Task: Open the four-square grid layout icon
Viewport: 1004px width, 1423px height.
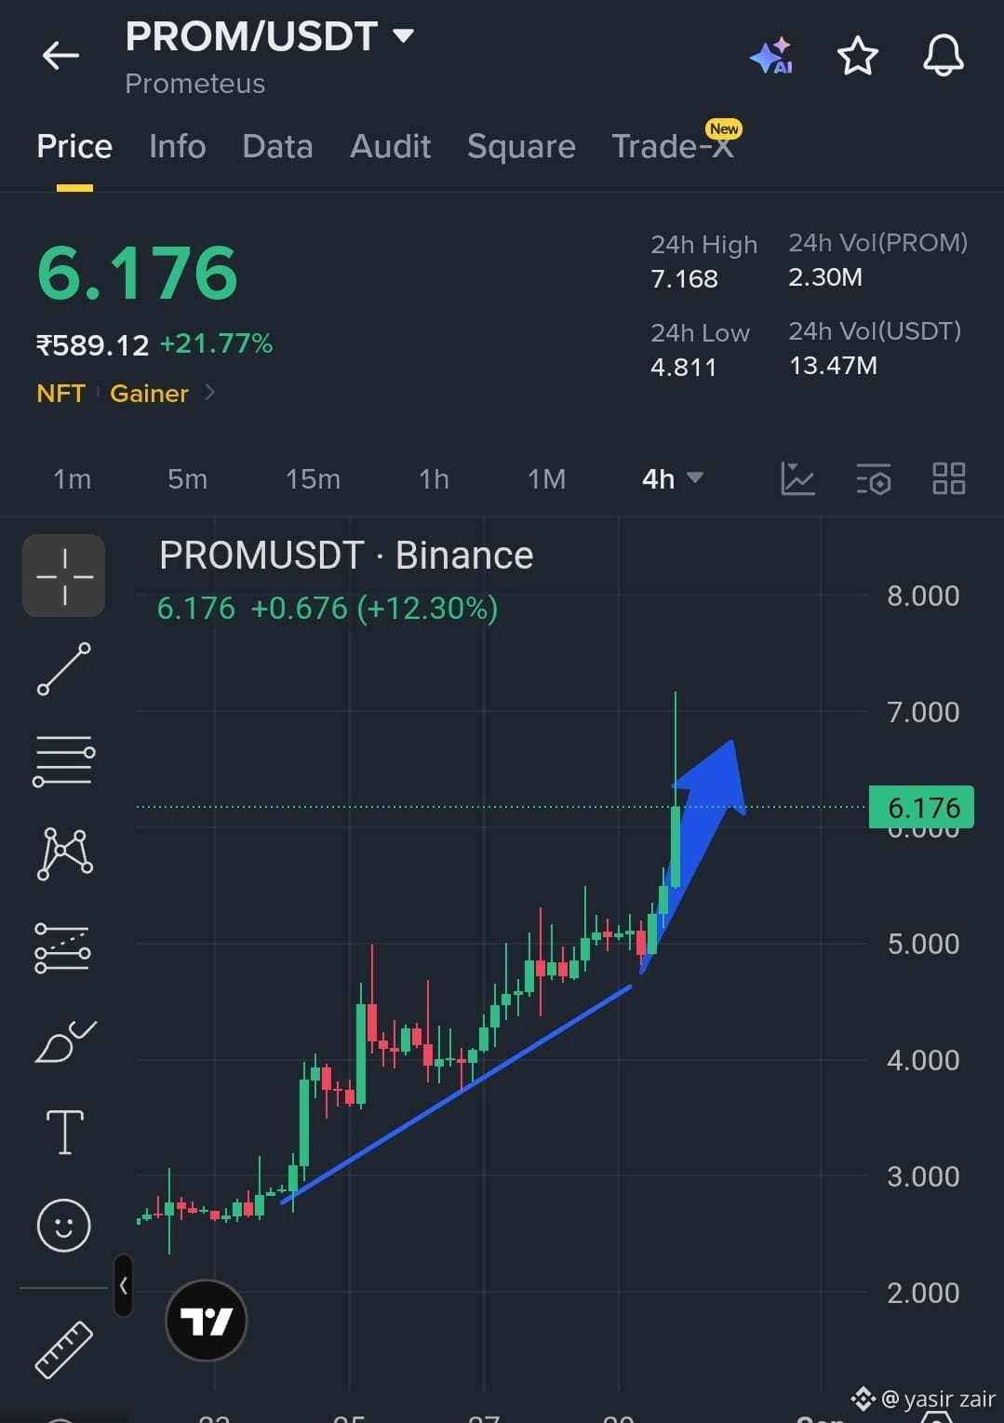Action: pyautogui.click(x=948, y=478)
